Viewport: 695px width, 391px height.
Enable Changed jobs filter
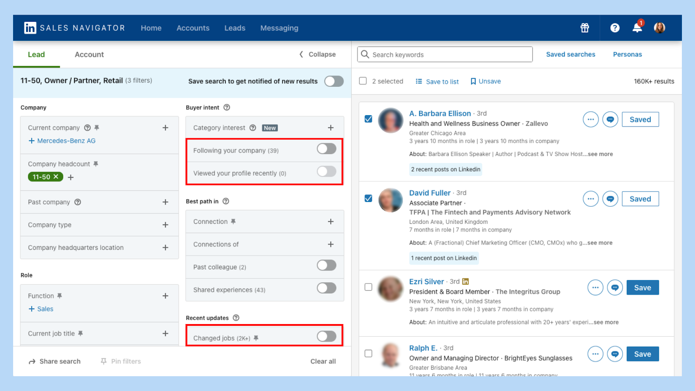327,336
